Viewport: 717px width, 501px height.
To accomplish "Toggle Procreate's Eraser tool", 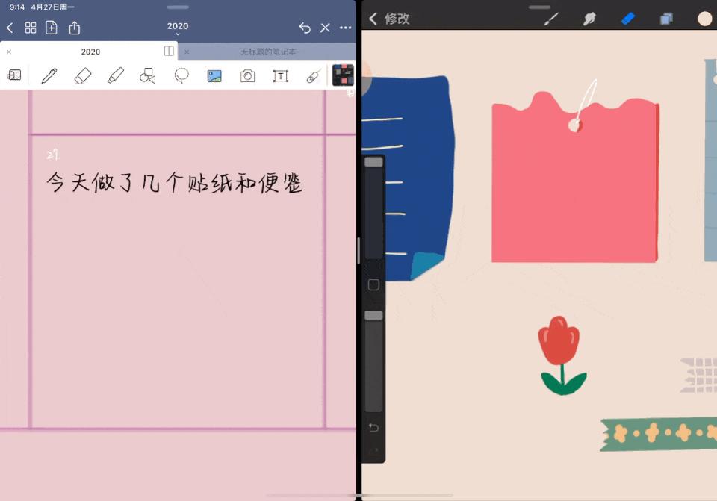I will pyautogui.click(x=627, y=19).
